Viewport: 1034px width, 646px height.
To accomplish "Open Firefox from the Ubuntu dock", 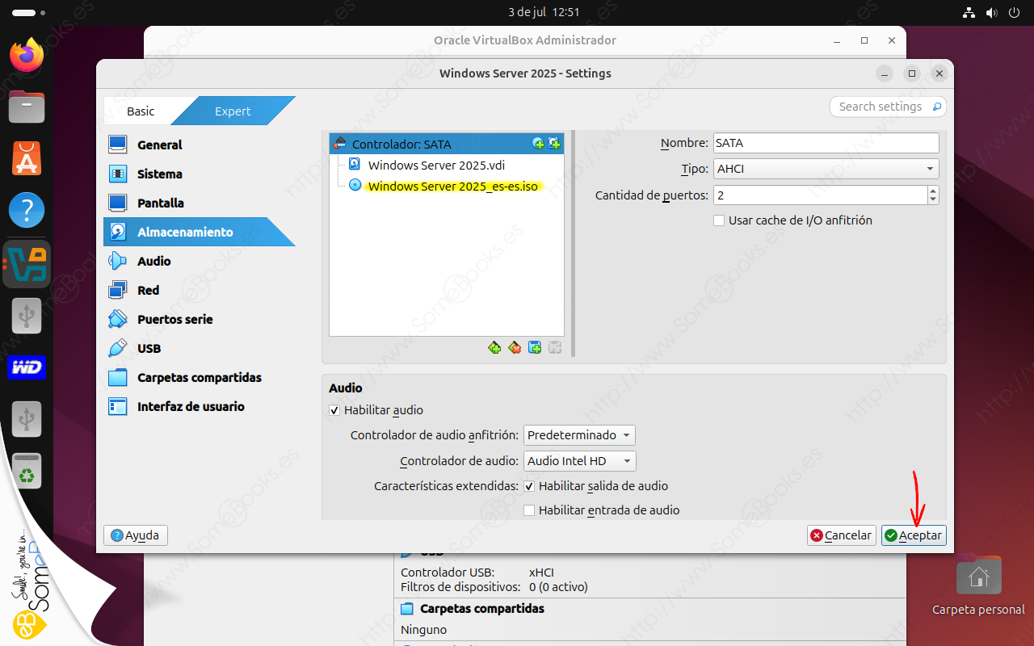I will tap(27, 55).
